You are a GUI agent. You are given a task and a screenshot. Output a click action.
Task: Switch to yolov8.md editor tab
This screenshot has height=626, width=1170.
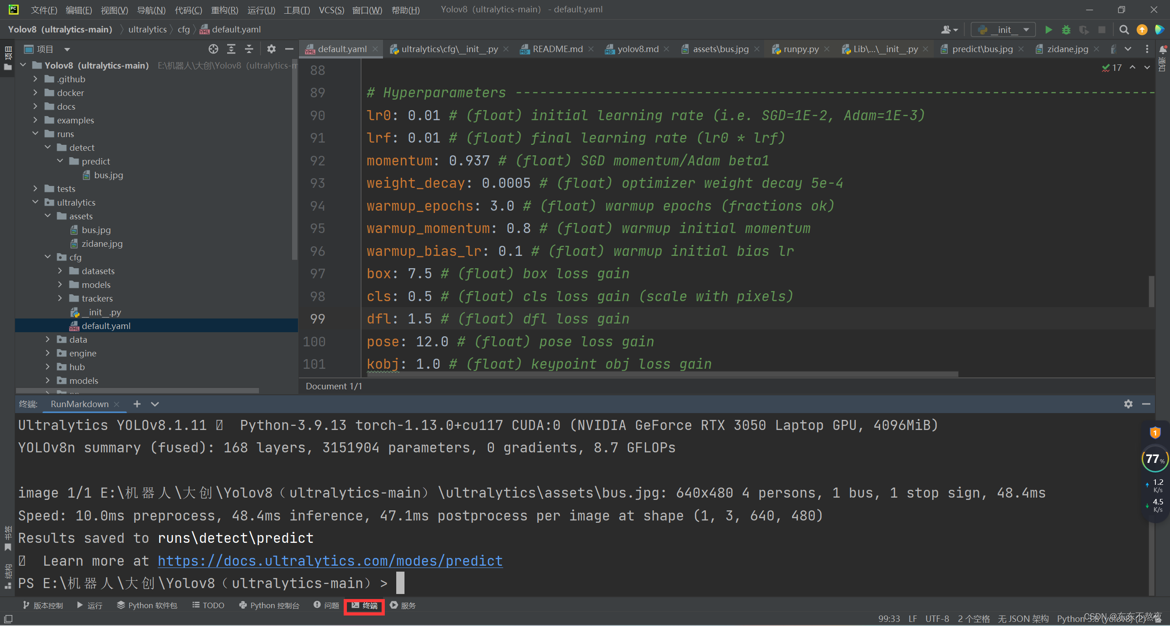point(638,49)
